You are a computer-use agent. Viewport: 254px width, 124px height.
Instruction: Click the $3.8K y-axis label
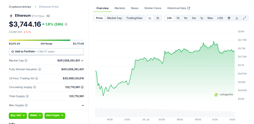pyautogui.click(x=241, y=32)
